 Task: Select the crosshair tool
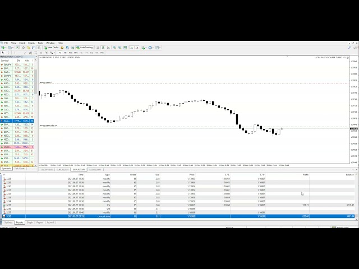[7, 53]
